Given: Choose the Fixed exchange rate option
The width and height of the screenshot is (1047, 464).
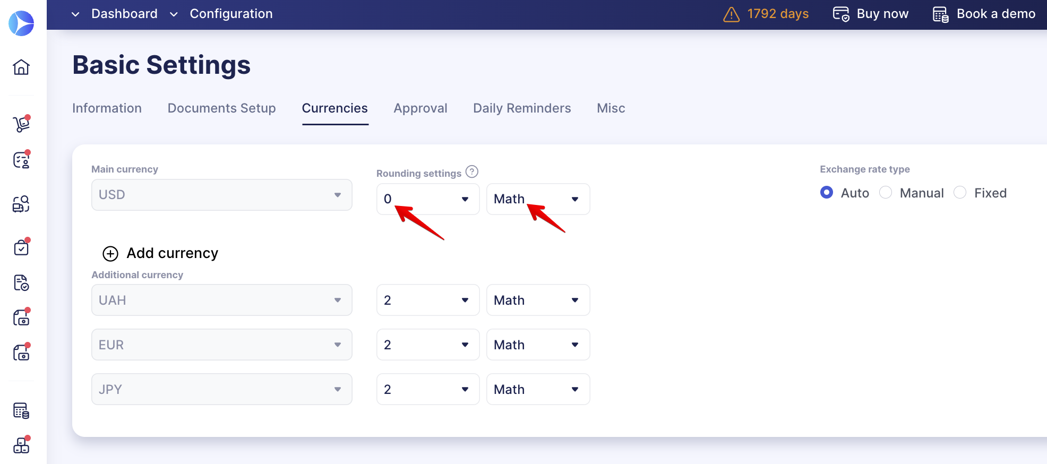Looking at the screenshot, I should 960,192.
